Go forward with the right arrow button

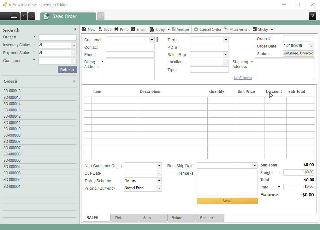(x=32, y=16)
